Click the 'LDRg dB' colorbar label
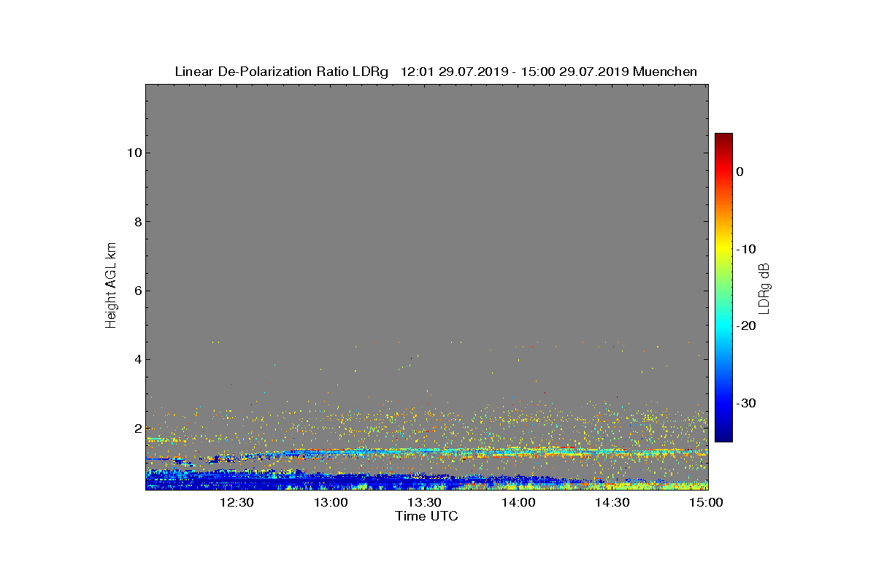 coord(764,288)
